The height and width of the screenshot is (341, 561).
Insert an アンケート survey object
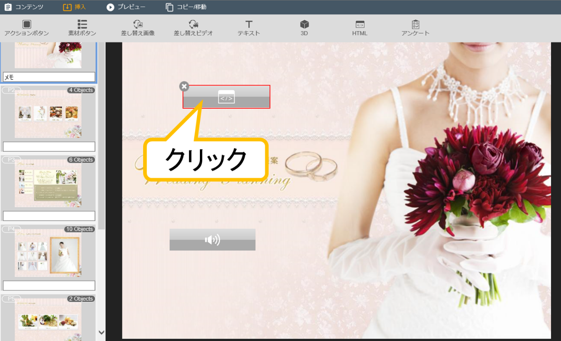tap(415, 28)
